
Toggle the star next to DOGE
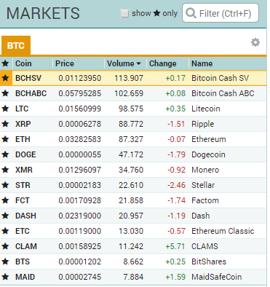(x=6, y=154)
